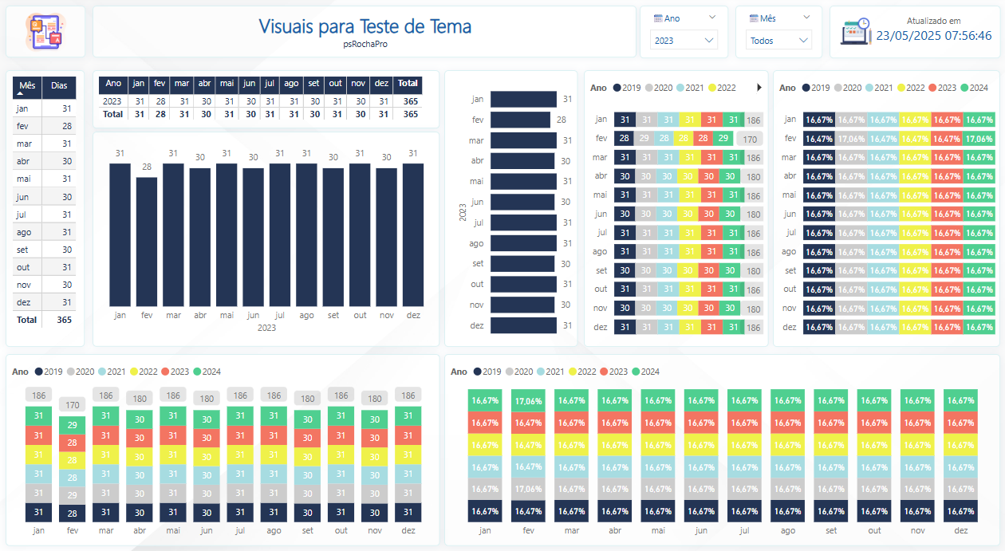The height and width of the screenshot is (551, 1005).
Task: Click the 23/05/2025 07:56:46 timestamp
Action: pos(934,35)
